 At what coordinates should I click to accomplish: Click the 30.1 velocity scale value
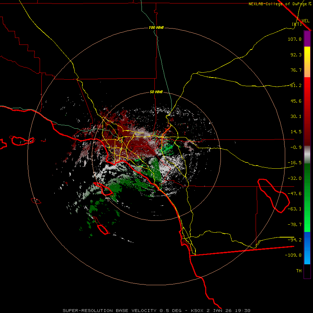[x=296, y=117]
